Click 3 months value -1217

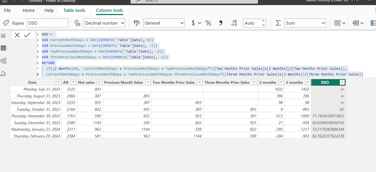[298, 129]
